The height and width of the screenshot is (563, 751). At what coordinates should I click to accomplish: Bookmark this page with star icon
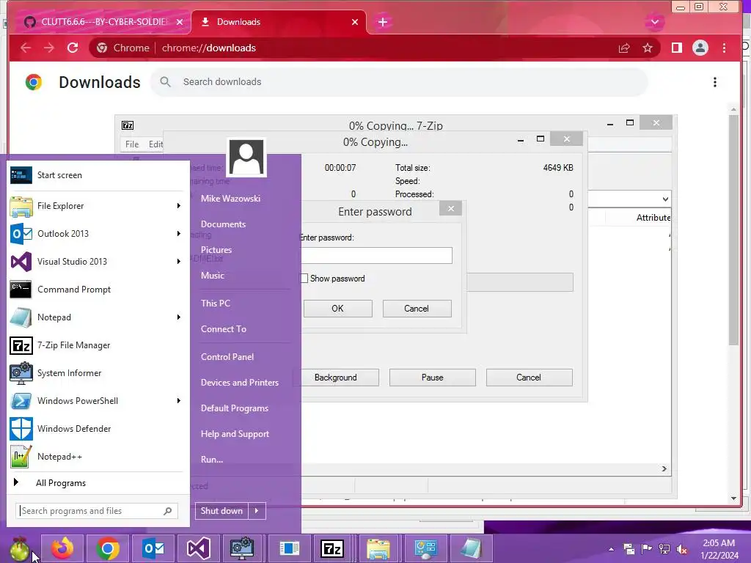click(648, 48)
